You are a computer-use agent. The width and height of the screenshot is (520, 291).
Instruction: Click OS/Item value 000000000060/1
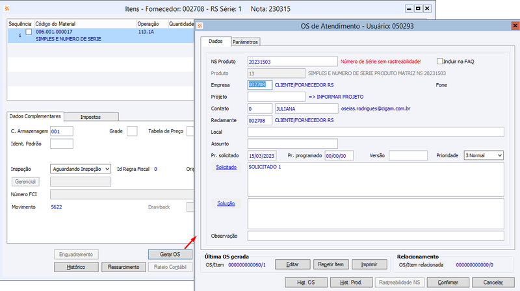[247, 265]
